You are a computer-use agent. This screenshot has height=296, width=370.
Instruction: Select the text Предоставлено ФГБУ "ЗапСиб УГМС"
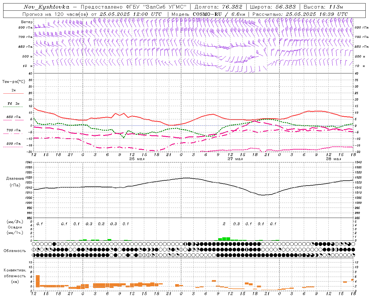pyautogui.click(x=134, y=7)
